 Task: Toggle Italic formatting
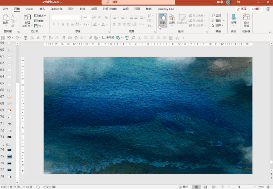click(x=58, y=24)
